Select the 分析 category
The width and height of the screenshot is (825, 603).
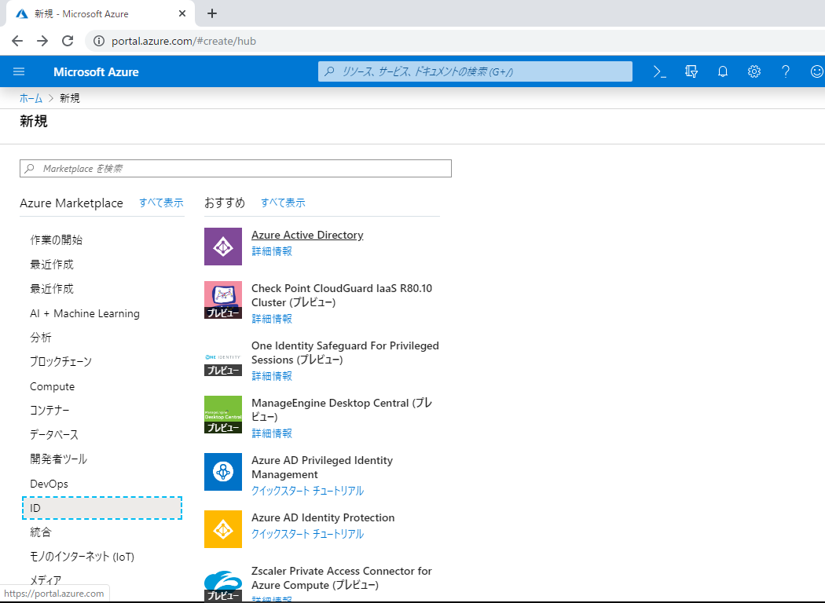pos(41,338)
